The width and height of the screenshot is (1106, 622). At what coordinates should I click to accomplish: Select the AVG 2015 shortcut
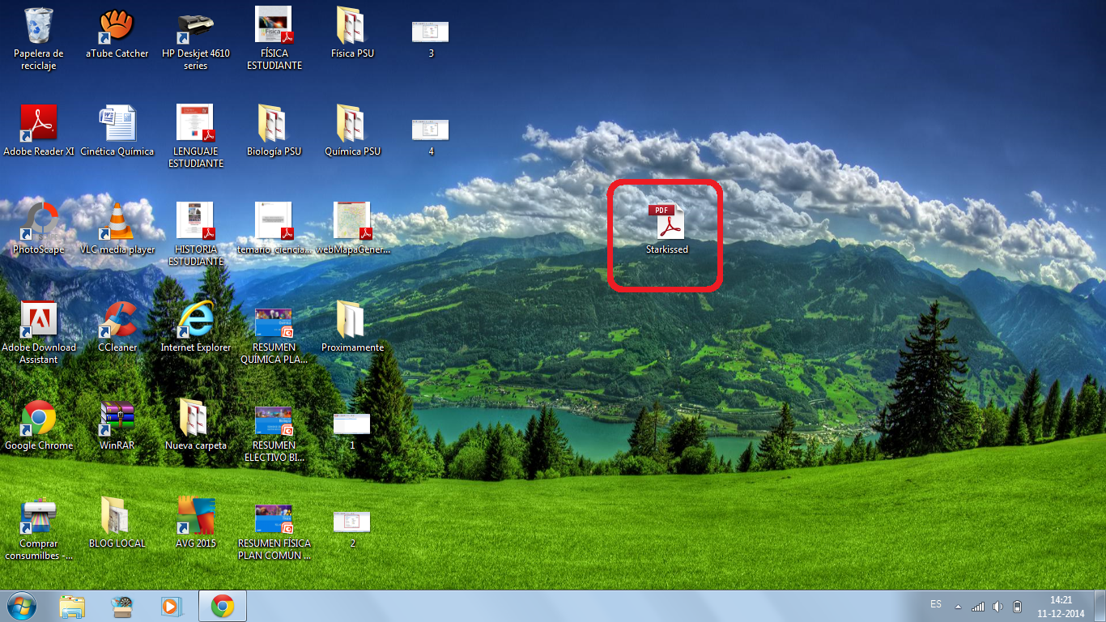195,523
